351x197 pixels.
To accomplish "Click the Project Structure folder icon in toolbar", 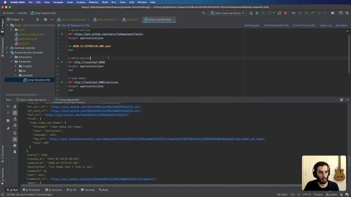I will tap(333, 13).
